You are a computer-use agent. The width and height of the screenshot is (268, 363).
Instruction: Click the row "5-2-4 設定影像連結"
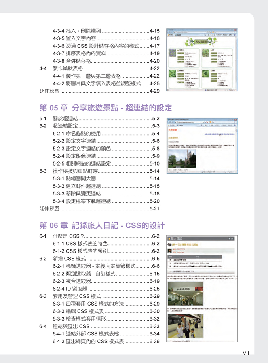[106, 156]
